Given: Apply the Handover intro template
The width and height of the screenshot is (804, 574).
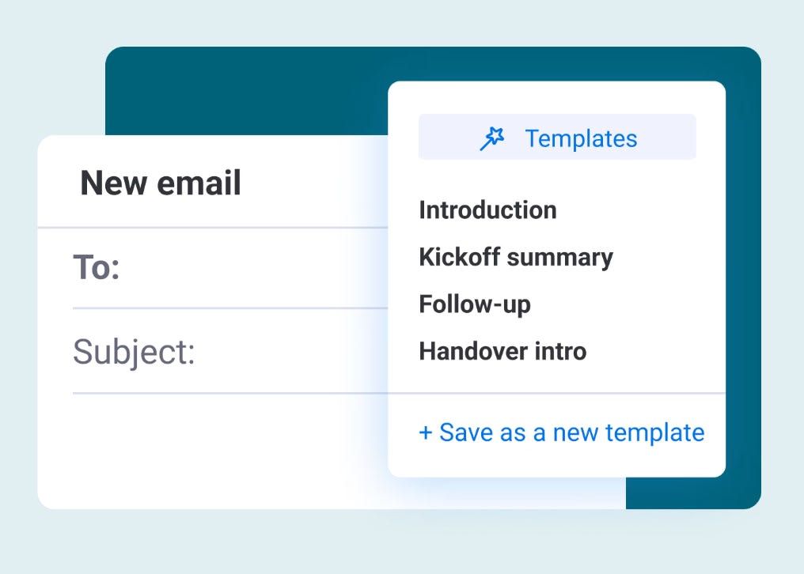Looking at the screenshot, I should point(502,352).
